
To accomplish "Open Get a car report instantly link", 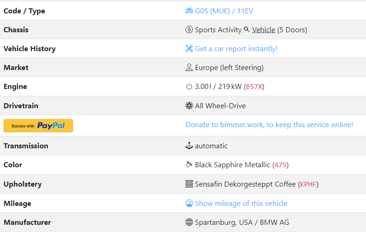I will [x=236, y=49].
